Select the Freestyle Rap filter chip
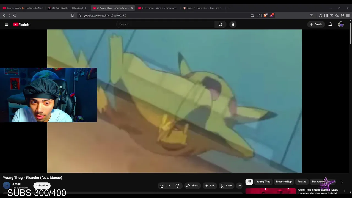This screenshot has width=352, height=198. pyautogui.click(x=284, y=182)
